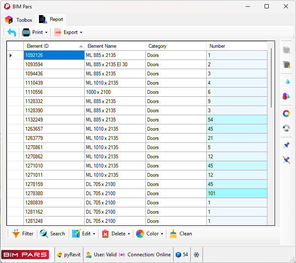Expand the Export dropdown
Image resolution: width=296 pixels, height=263 pixels.
(68, 32)
